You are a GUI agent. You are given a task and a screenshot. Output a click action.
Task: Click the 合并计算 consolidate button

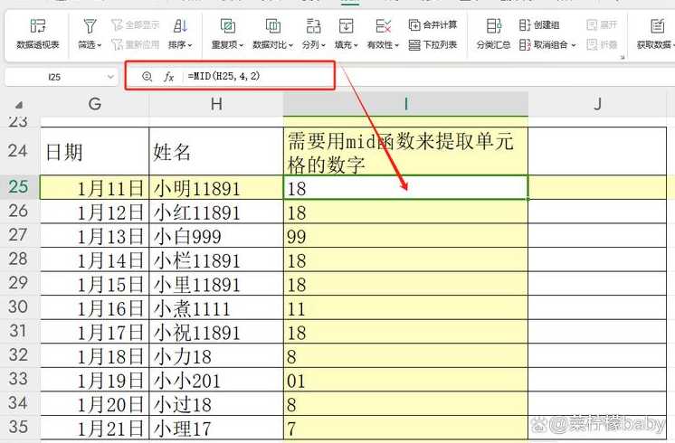pyautogui.click(x=433, y=25)
